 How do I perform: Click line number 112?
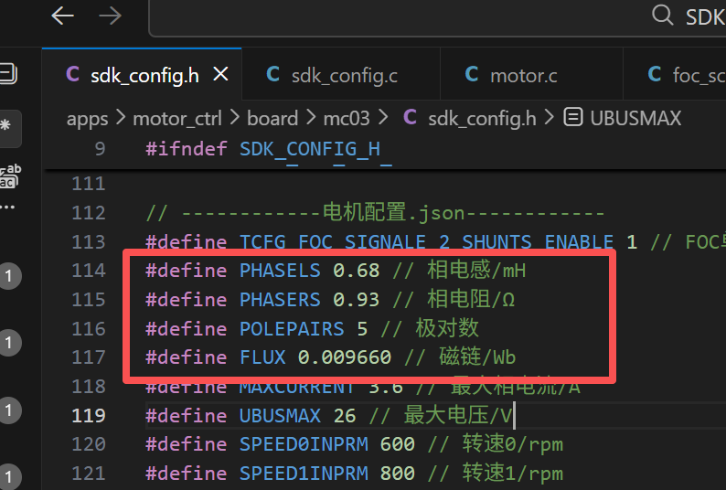(89, 213)
